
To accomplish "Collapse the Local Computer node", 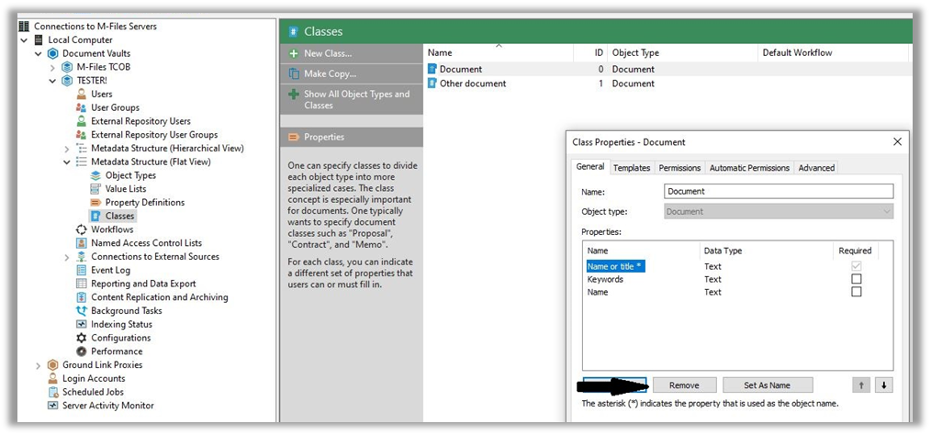I will click(x=24, y=39).
